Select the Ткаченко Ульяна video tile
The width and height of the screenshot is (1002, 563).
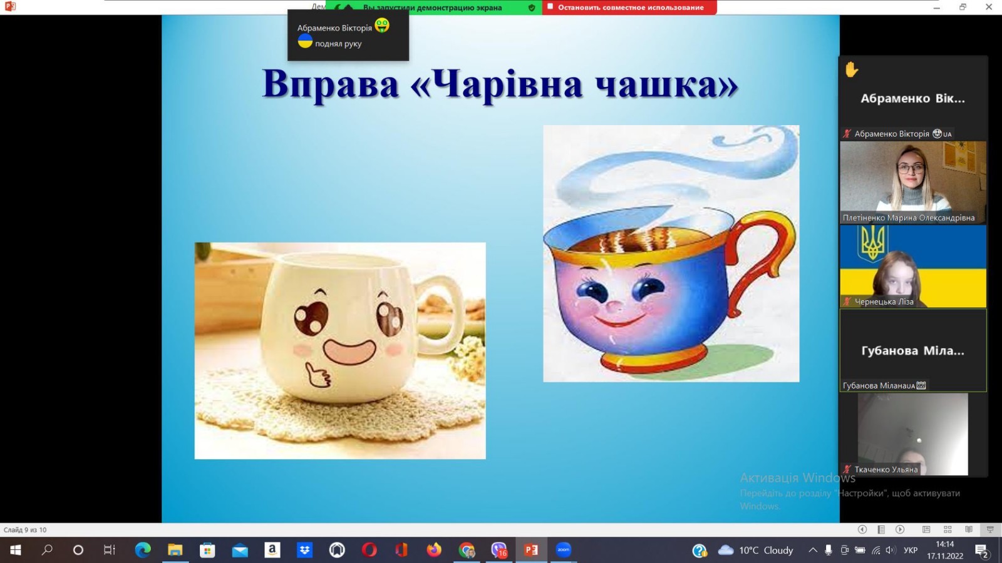click(x=913, y=434)
